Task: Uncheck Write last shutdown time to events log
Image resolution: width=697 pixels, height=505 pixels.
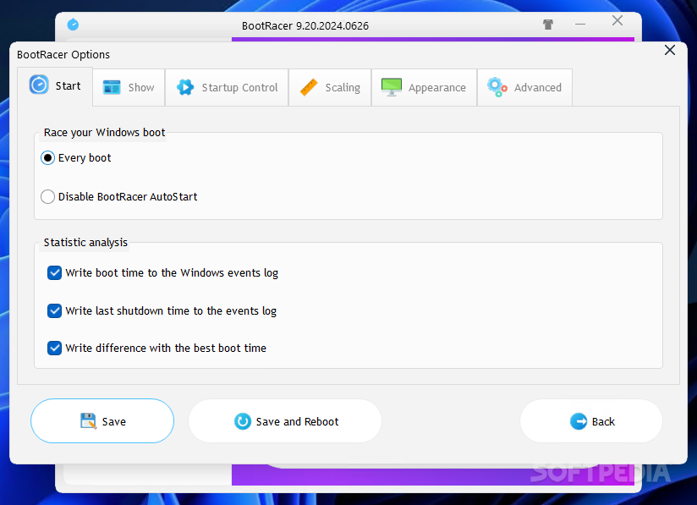Action: [x=55, y=310]
